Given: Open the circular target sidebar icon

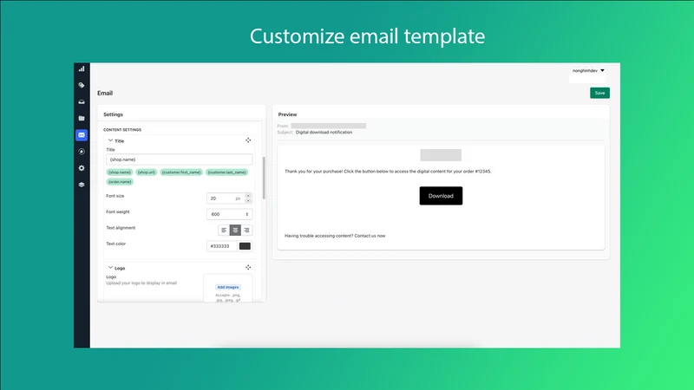Looking at the screenshot, I should (x=82, y=152).
